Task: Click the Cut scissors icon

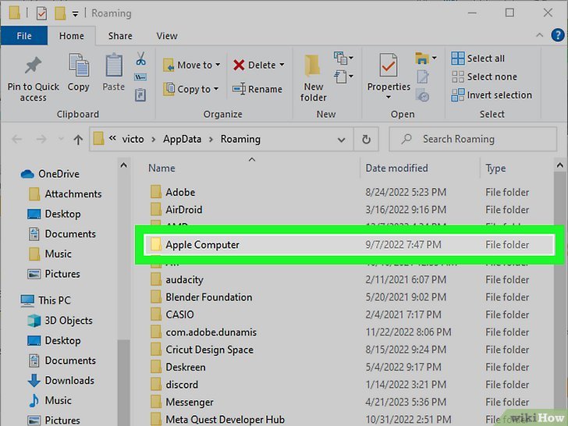Action: click(141, 59)
